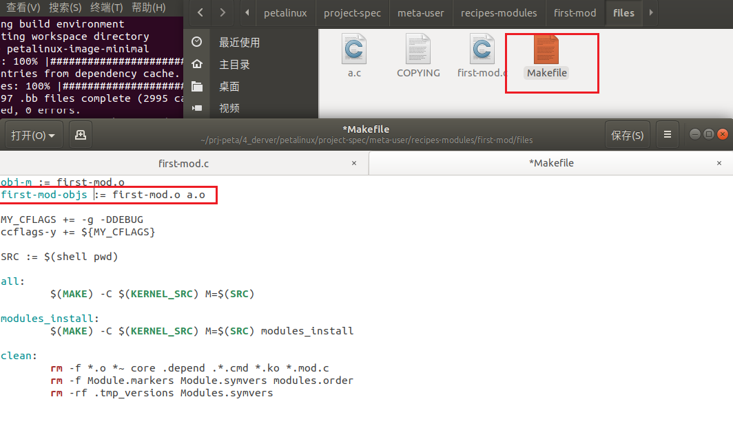This screenshot has width=733, height=428.
Task: Navigate to meta-user path segment
Action: 421,13
